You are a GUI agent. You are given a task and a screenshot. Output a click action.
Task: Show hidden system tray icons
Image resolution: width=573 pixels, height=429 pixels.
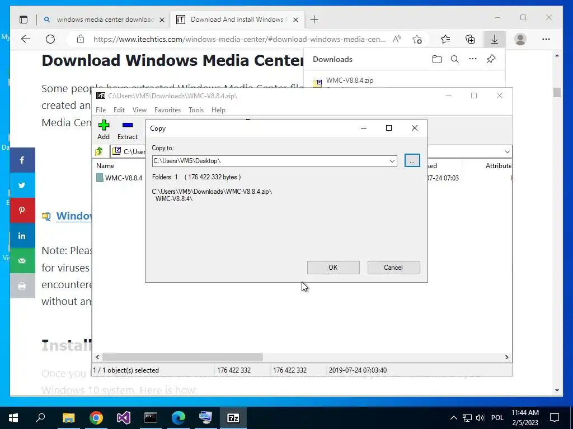pyautogui.click(x=453, y=418)
